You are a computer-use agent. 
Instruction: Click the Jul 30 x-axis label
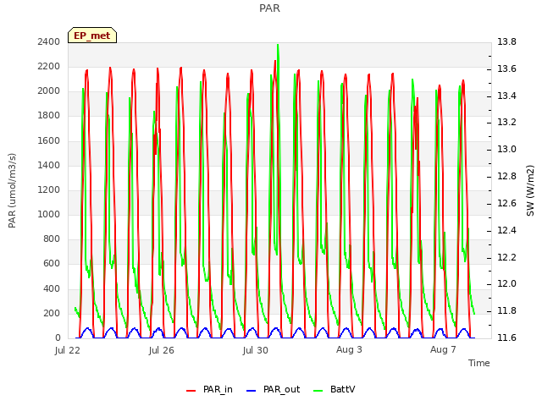256,350
